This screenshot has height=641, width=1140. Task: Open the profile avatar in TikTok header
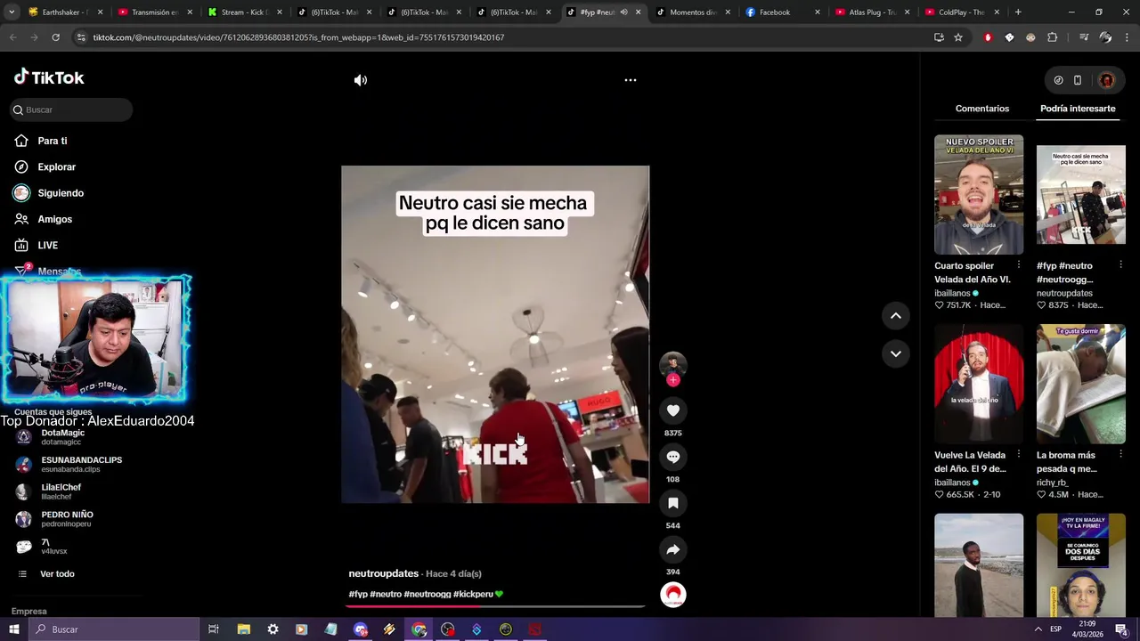pyautogui.click(x=1106, y=80)
